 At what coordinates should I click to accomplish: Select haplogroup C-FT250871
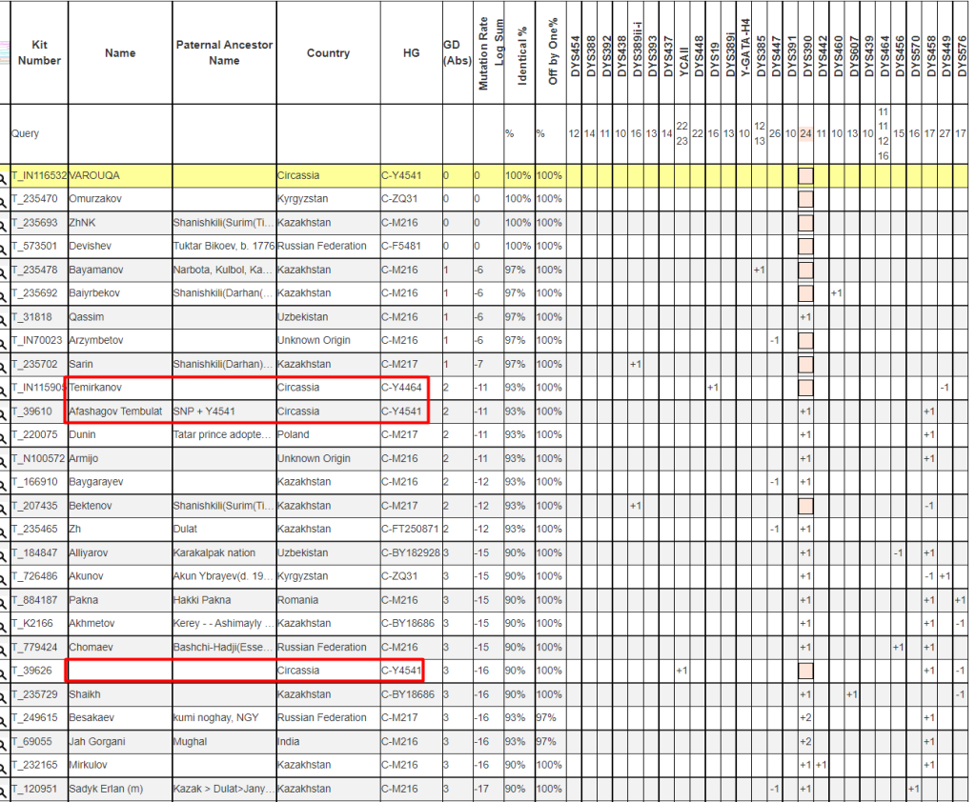coord(410,529)
